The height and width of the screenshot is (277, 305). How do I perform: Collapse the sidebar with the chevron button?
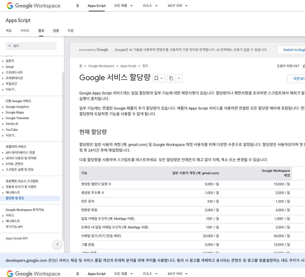pyautogui.click(x=57, y=244)
